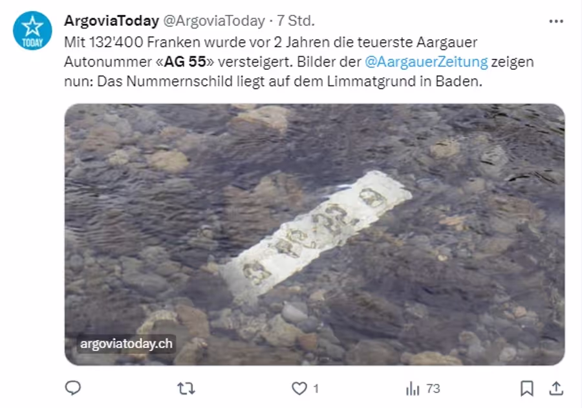Viewport: 582px width, 408px height.
Task: Open ArgoviaToday profile avatar
Action: (32, 30)
